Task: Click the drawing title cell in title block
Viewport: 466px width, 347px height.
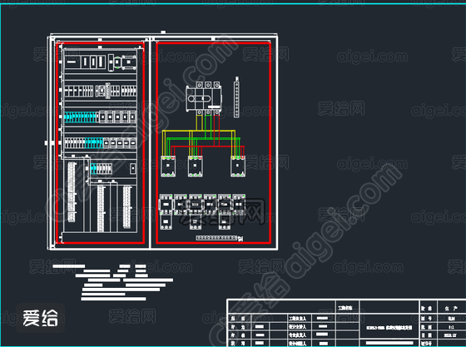Action: tap(389, 328)
